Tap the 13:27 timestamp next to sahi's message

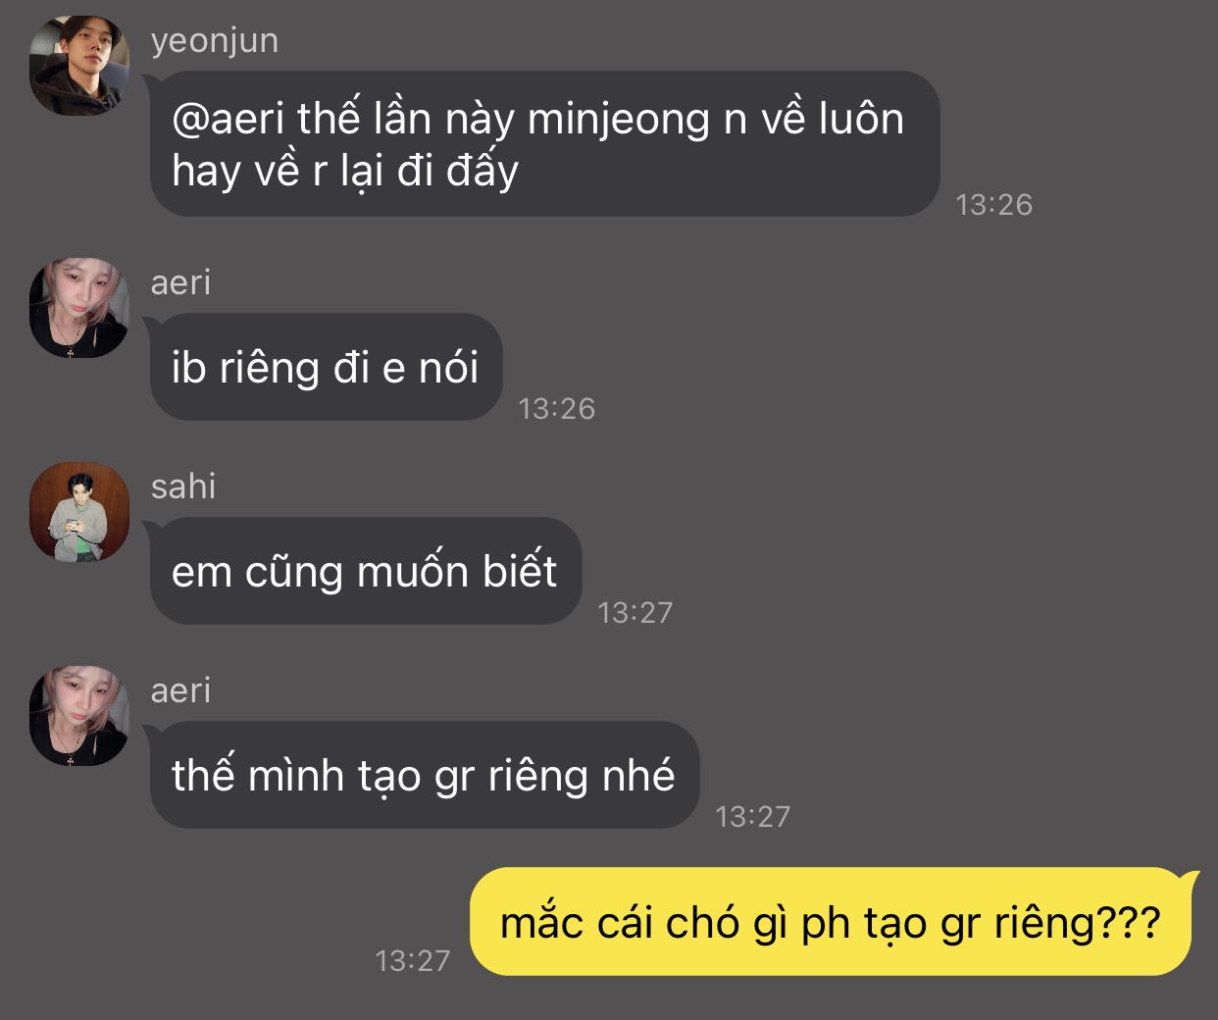point(635,612)
